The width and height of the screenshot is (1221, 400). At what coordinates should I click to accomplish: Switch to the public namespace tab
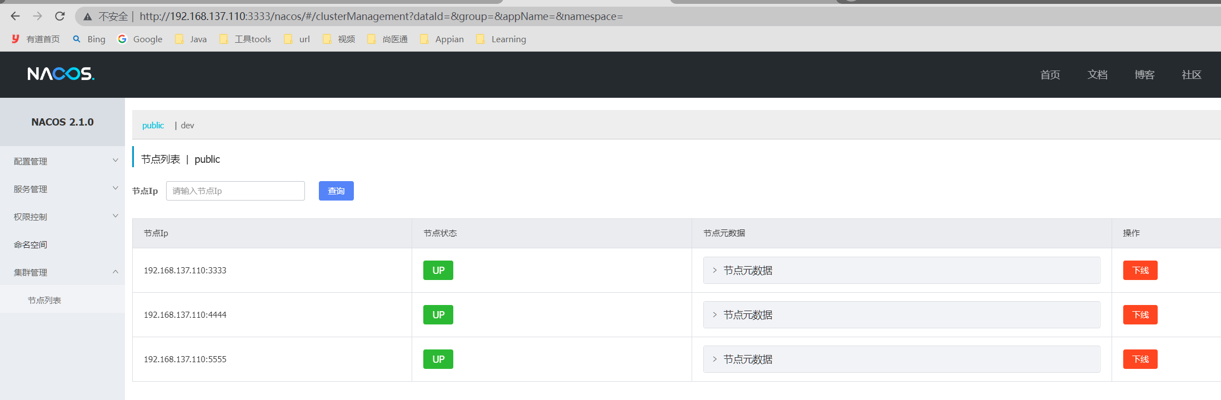click(x=153, y=126)
